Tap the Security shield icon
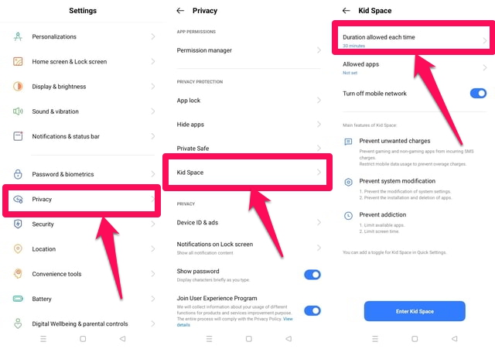This screenshot has height=349, width=495. [x=18, y=224]
